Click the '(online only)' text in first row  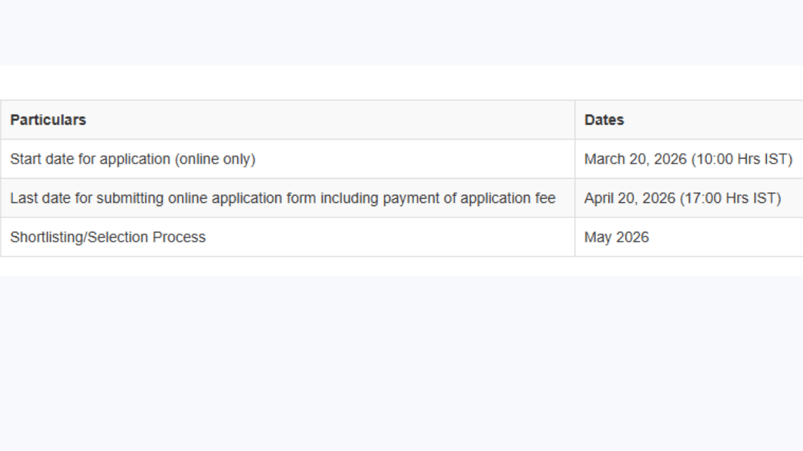(215, 159)
